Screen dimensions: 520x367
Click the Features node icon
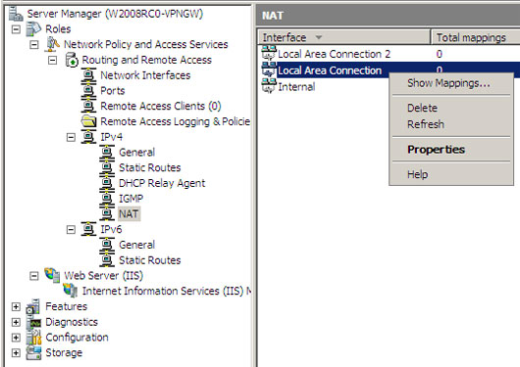[33, 306]
